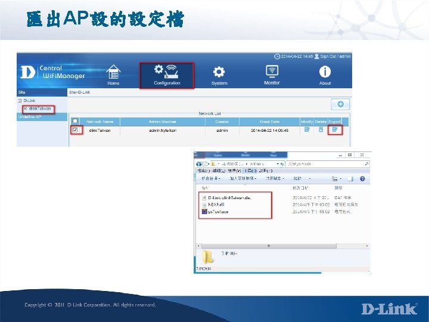This screenshot has height=322, width=429.
Task: Click Explorer forward navigation button
Action: [x=204, y=164]
